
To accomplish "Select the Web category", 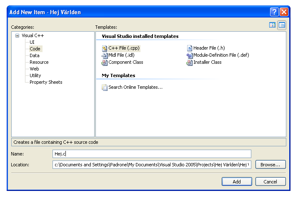I will tap(34, 69).
